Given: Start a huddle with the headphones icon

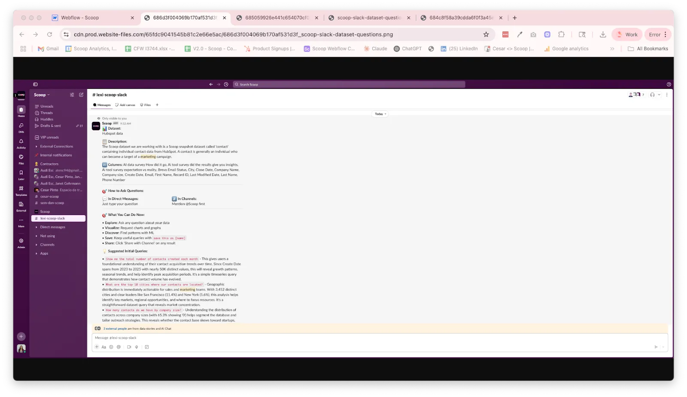Looking at the screenshot, I should click(653, 95).
